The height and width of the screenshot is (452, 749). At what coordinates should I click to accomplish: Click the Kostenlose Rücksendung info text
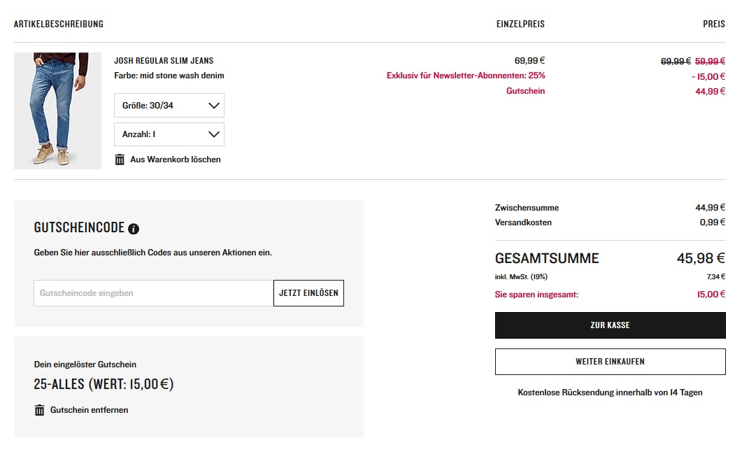610,393
